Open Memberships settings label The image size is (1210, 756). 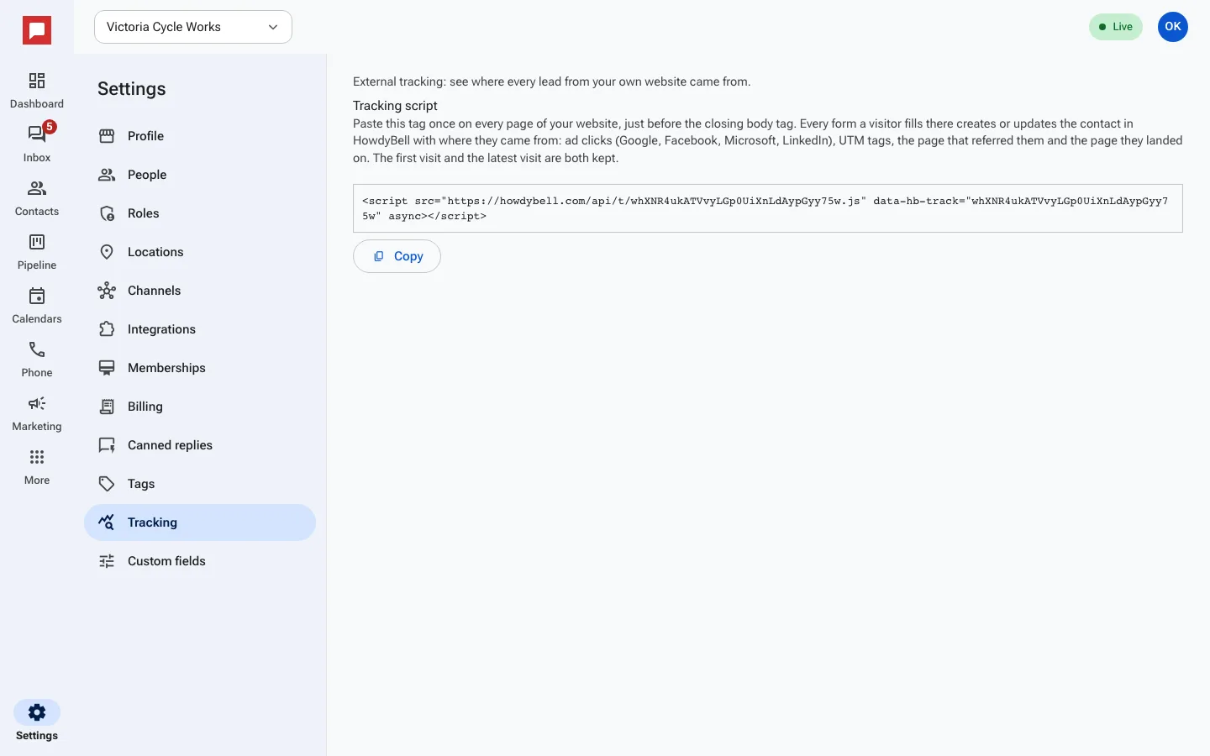(166, 368)
